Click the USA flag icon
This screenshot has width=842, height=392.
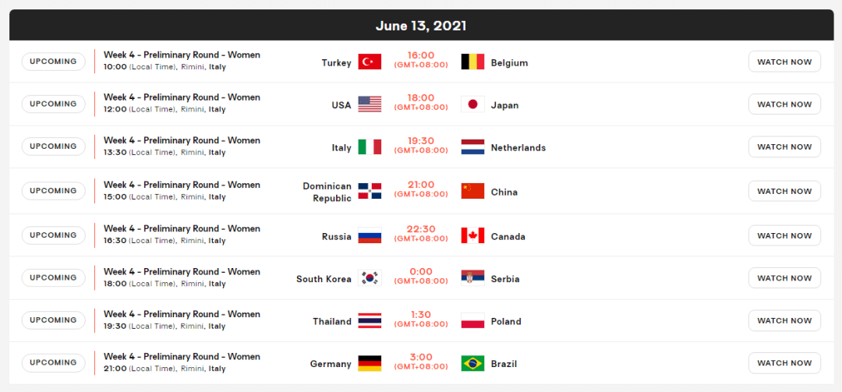[x=370, y=104]
